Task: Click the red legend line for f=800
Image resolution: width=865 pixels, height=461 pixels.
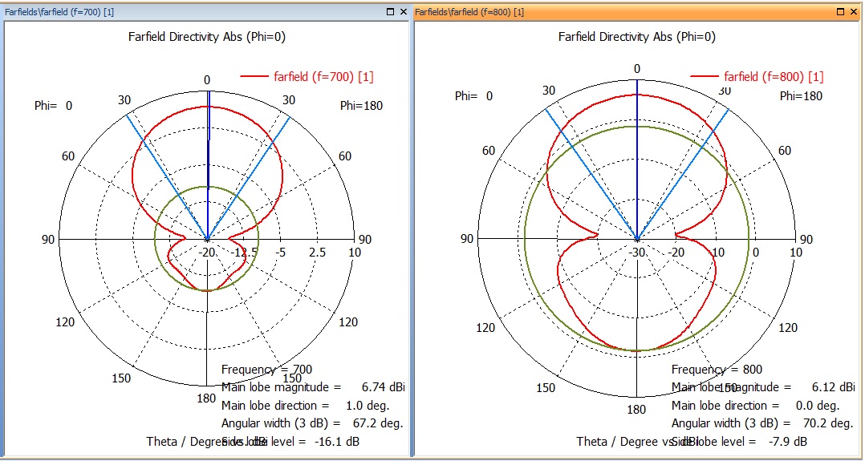Action: tap(704, 76)
